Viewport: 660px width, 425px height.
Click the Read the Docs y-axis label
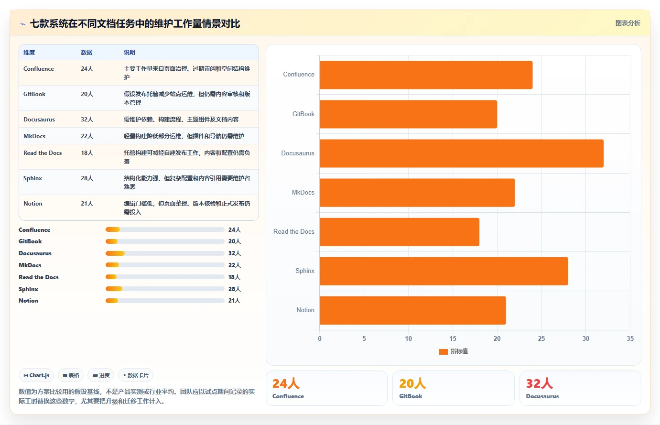coord(294,232)
